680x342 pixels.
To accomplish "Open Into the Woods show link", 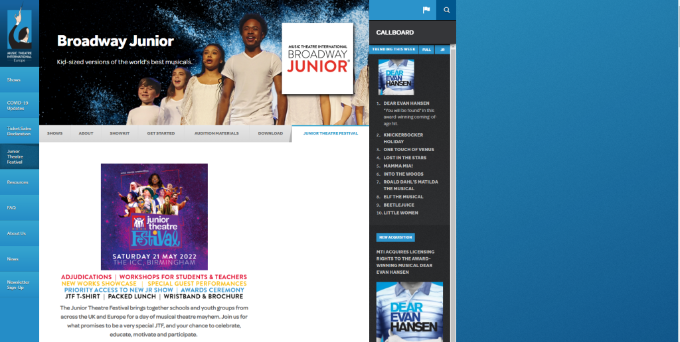I will pos(403,174).
